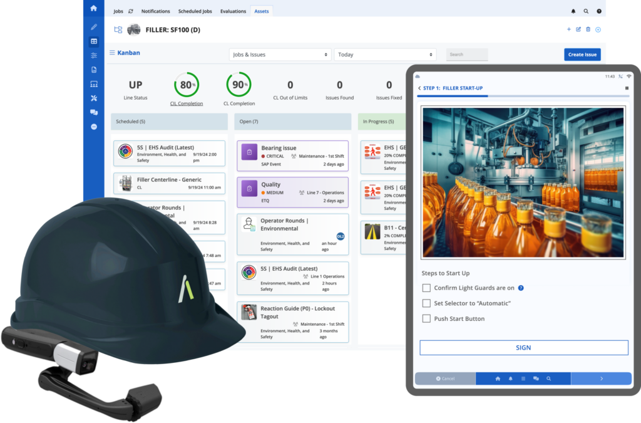Open the Jobs & Issues dropdown
Screen dimensions: 641x423
(280, 55)
